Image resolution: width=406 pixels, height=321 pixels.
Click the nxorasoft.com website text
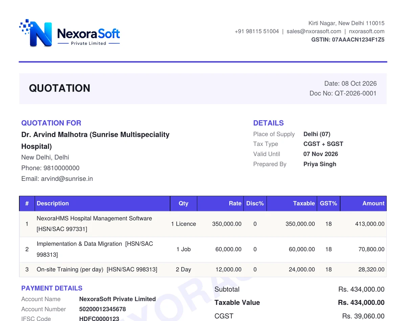coord(367,31)
